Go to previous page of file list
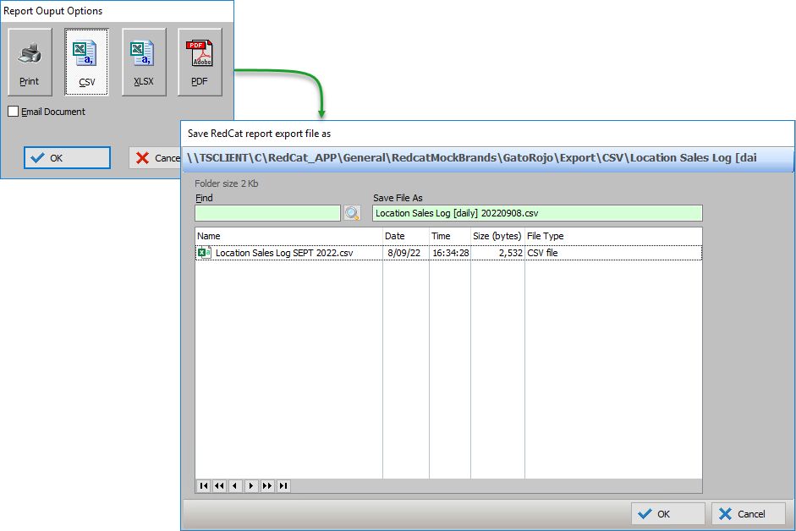This screenshot has height=531, width=796. point(219,486)
